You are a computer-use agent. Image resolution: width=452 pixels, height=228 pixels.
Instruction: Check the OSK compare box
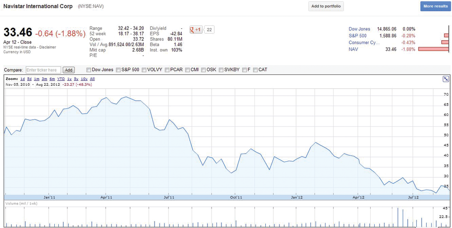tap(203, 70)
